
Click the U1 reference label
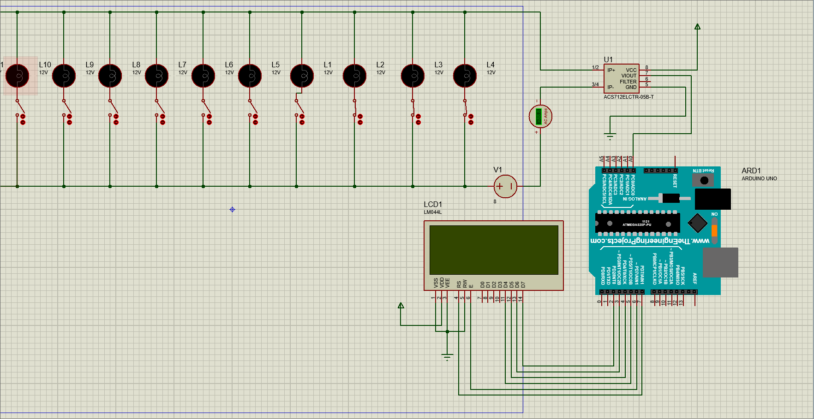coord(609,59)
